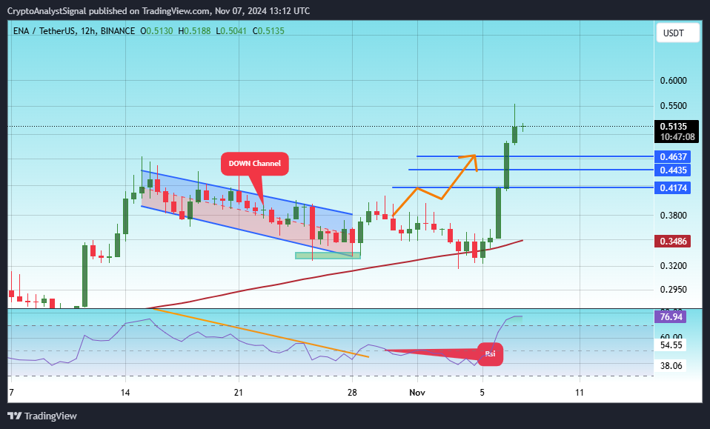Click the low value L0.5041 in header
Image resolution: width=710 pixels, height=429 pixels.
(231, 31)
